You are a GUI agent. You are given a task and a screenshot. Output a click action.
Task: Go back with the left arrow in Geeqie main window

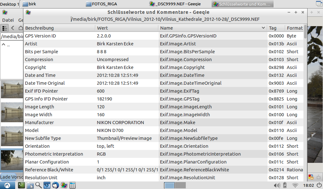click(13, 28)
